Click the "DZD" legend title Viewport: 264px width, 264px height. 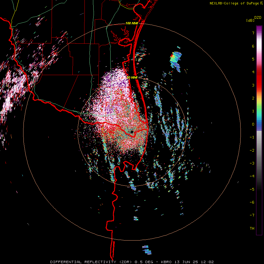tap(258, 18)
